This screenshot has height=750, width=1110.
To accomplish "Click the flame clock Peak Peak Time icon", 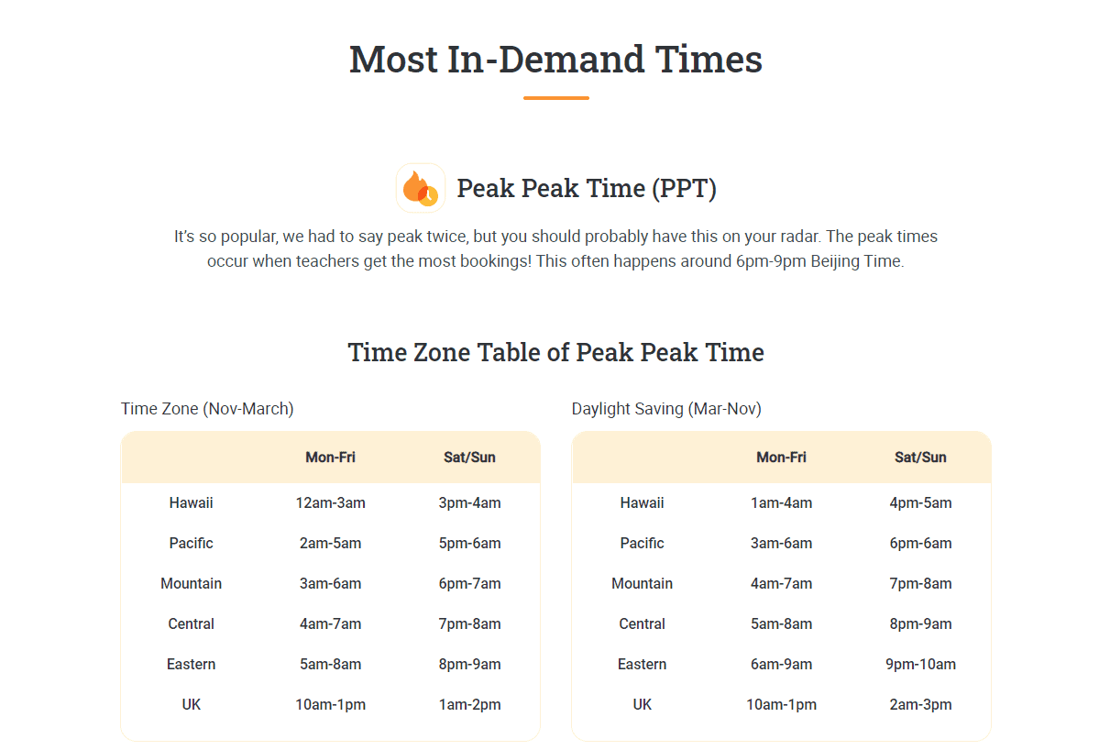I will [x=421, y=188].
